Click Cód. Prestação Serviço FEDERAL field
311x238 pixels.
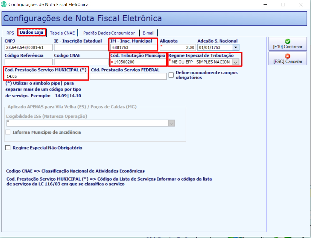click(x=128, y=76)
